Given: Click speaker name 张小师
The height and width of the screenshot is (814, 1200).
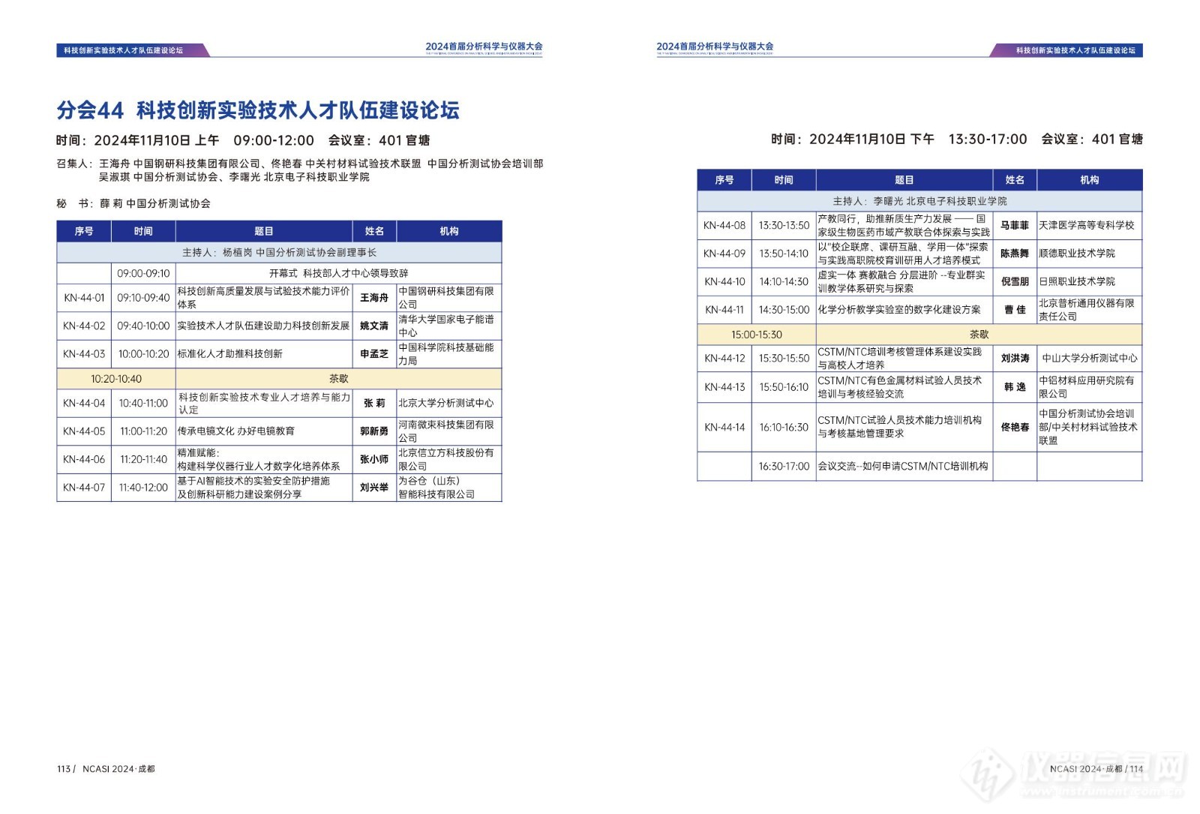Looking at the screenshot, I should [x=374, y=459].
